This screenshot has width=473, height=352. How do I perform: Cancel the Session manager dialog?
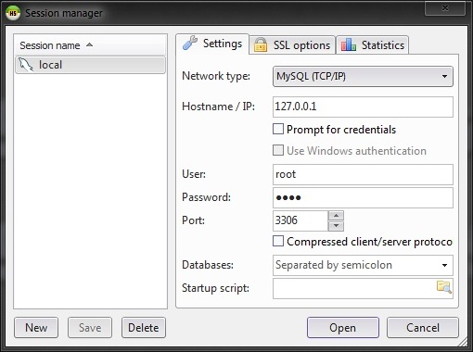pos(423,328)
